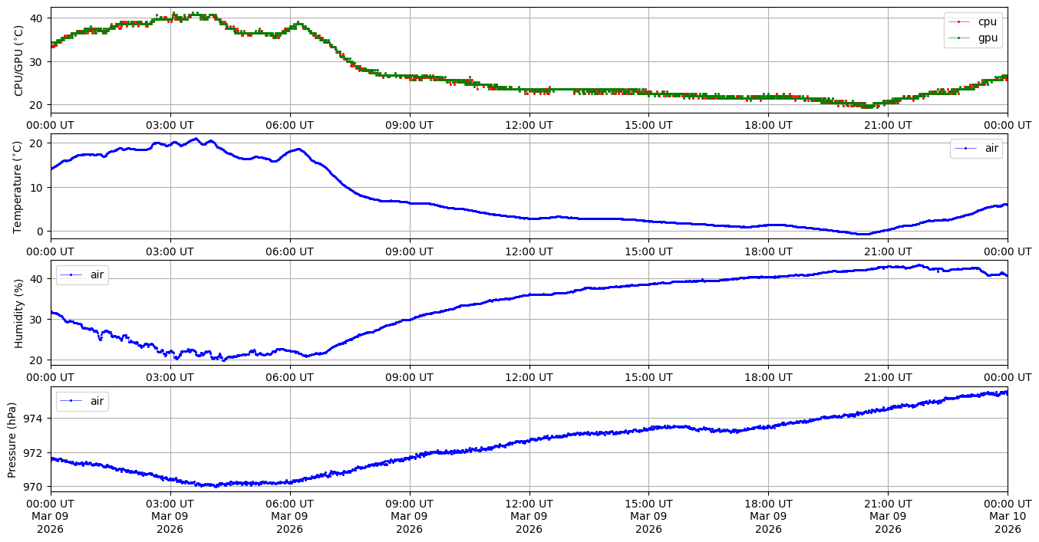The height and width of the screenshot is (542, 1039).
Task: Click the 06:00 UT tick under the CPU/GPU plot
Action: point(290,125)
